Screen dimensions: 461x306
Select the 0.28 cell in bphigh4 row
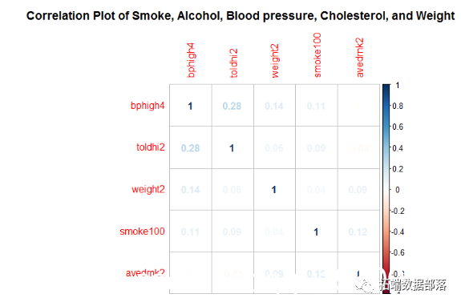click(233, 106)
